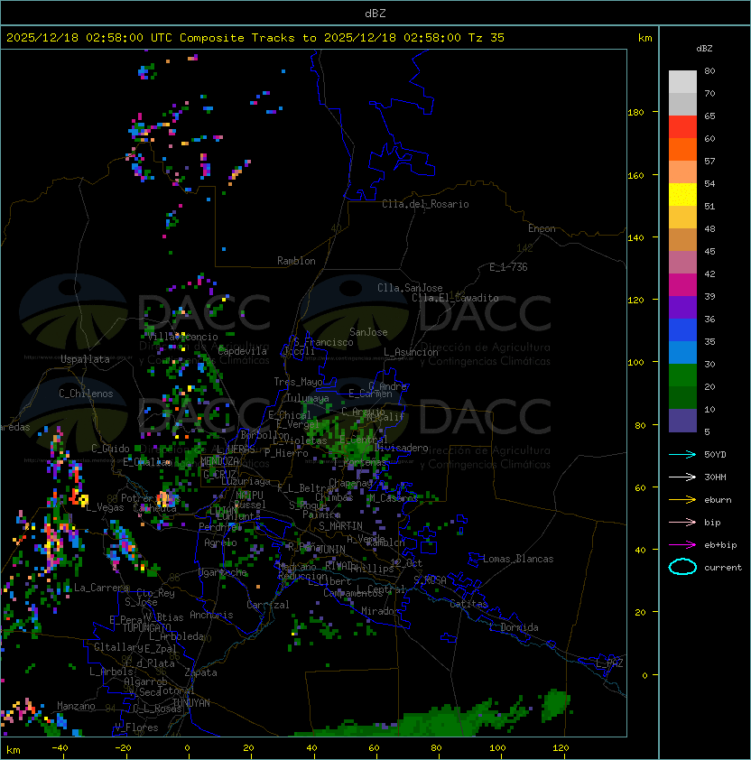Click the Agrelo map label
This screenshot has height=760, width=751.
(x=220, y=542)
